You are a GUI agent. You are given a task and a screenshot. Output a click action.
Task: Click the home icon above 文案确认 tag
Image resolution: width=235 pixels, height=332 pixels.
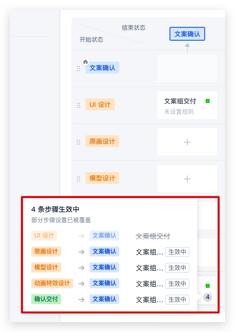(85, 62)
